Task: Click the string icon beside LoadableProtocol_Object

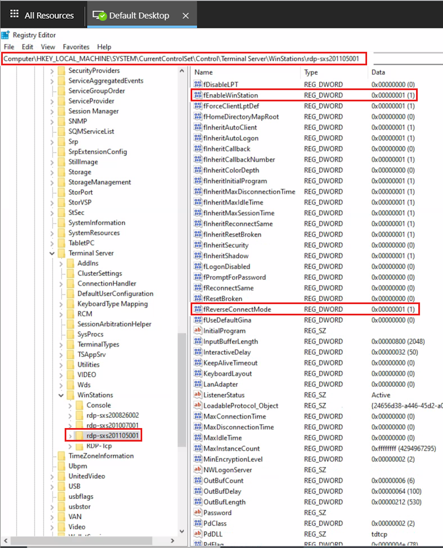Action: (x=198, y=406)
